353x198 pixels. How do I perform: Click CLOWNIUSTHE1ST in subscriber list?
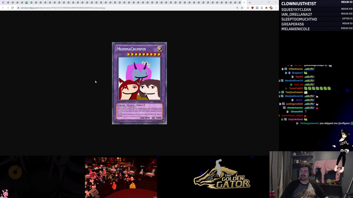pyautogui.click(x=298, y=4)
